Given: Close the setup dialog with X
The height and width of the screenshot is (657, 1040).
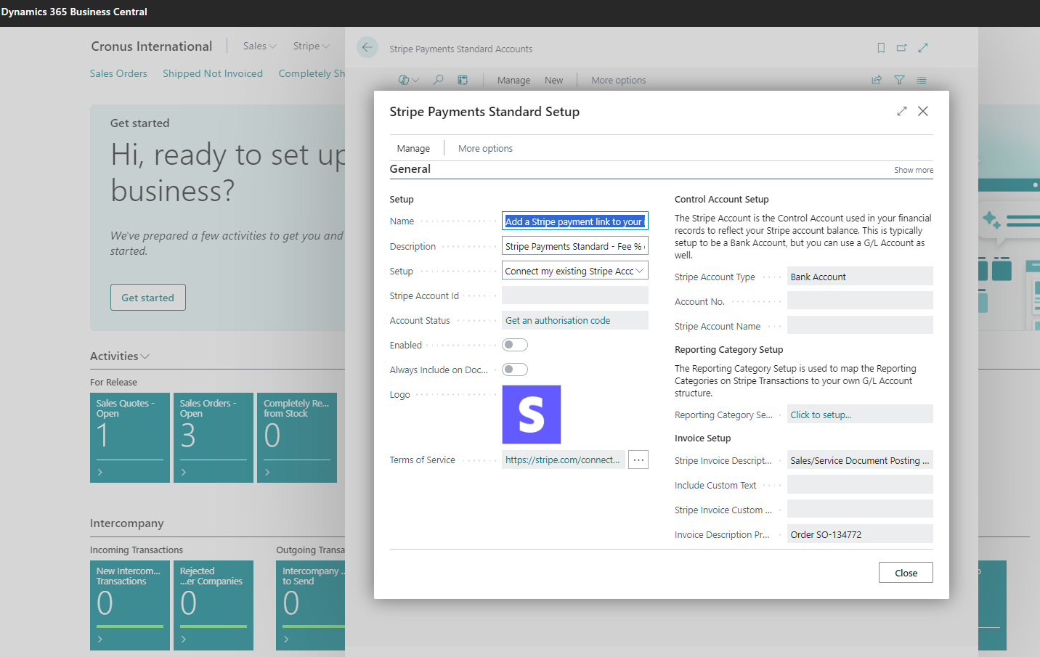Looking at the screenshot, I should 923,111.
